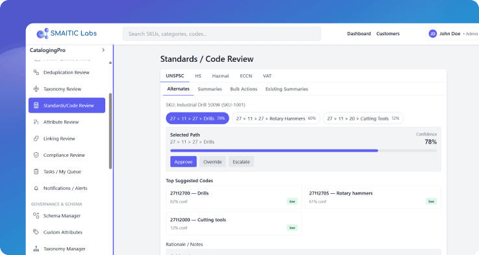The image size is (479, 255).
Task: Approve the selected Drills path
Action: click(x=183, y=162)
